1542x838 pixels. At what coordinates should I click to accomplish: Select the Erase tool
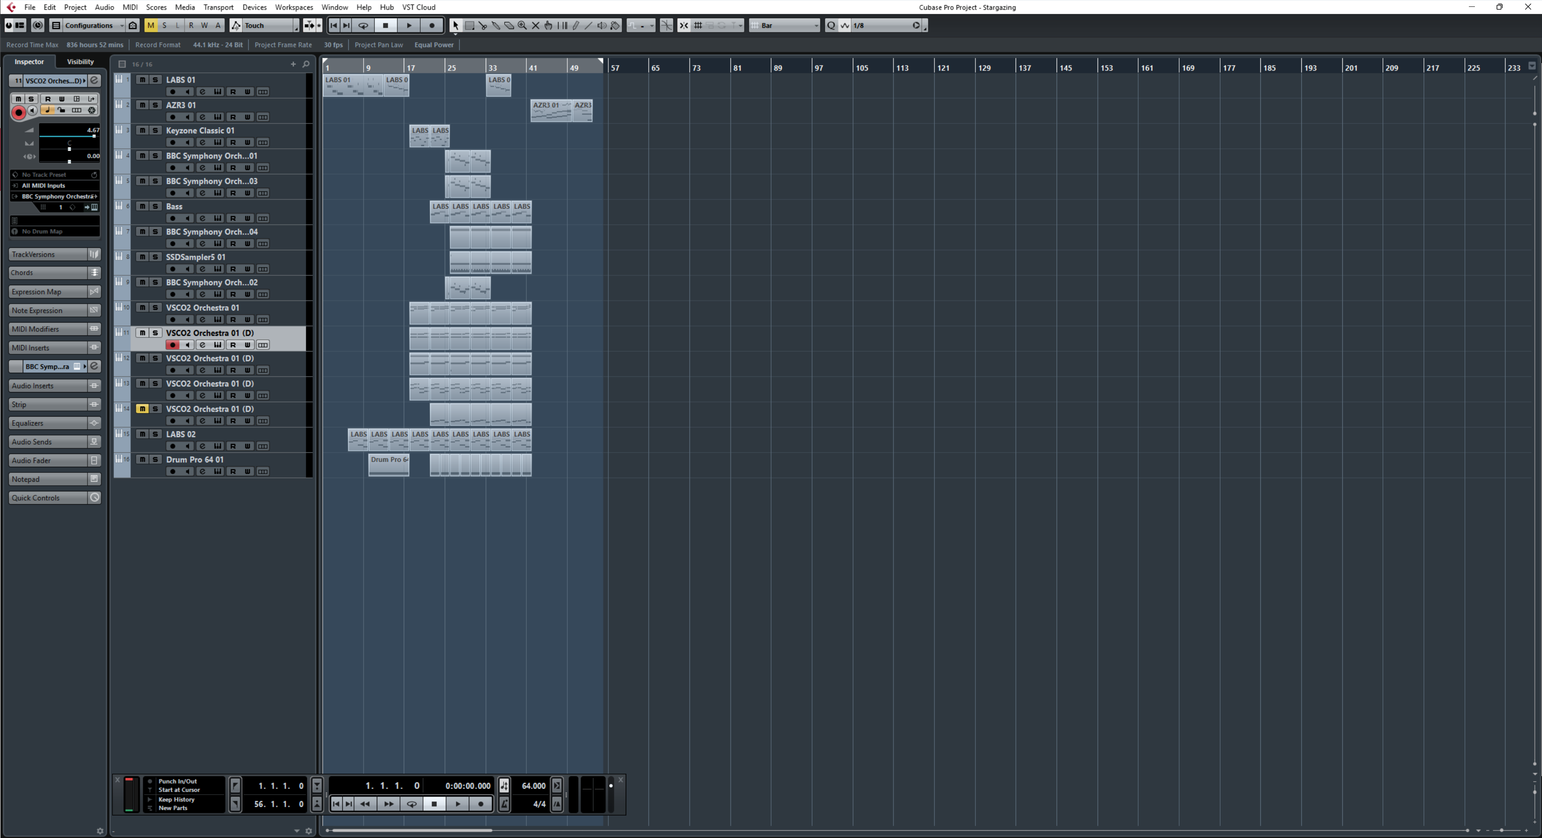pos(509,26)
